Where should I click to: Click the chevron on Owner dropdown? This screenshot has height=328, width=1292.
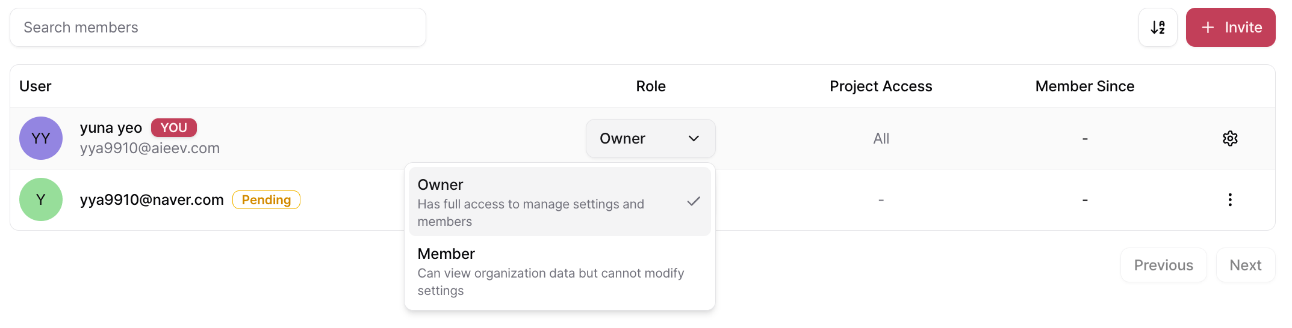(694, 139)
